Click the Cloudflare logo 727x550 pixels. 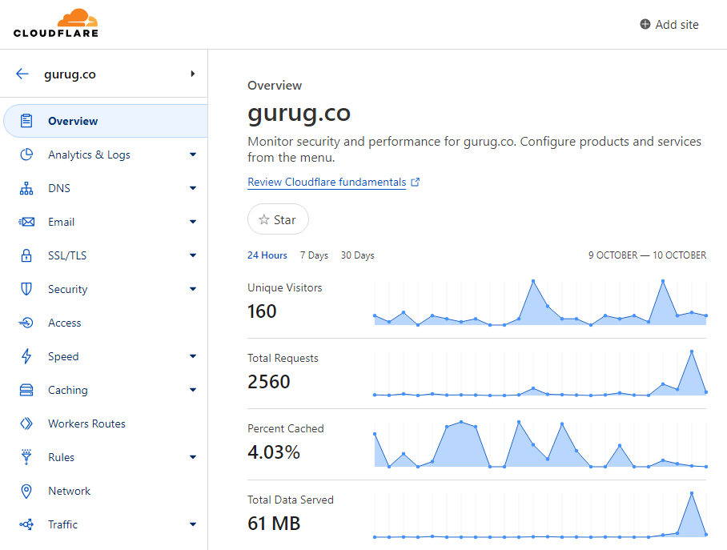55,23
